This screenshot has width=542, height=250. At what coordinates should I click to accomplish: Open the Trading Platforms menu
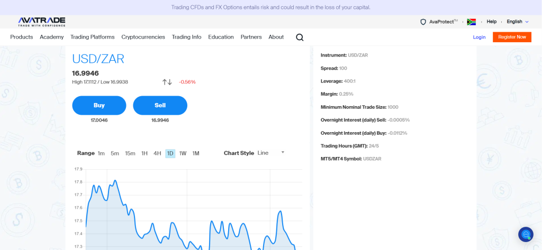[92, 37]
